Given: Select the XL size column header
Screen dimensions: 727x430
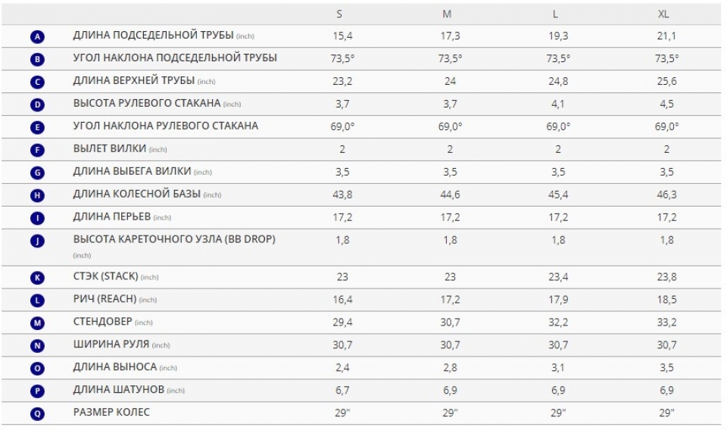Looking at the screenshot, I should 663,14.
